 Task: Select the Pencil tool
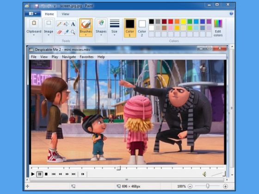tap(59, 24)
